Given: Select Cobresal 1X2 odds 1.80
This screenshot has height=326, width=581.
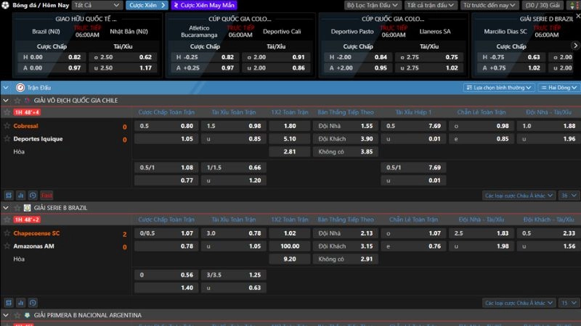Looking at the screenshot, I should coord(289,126).
